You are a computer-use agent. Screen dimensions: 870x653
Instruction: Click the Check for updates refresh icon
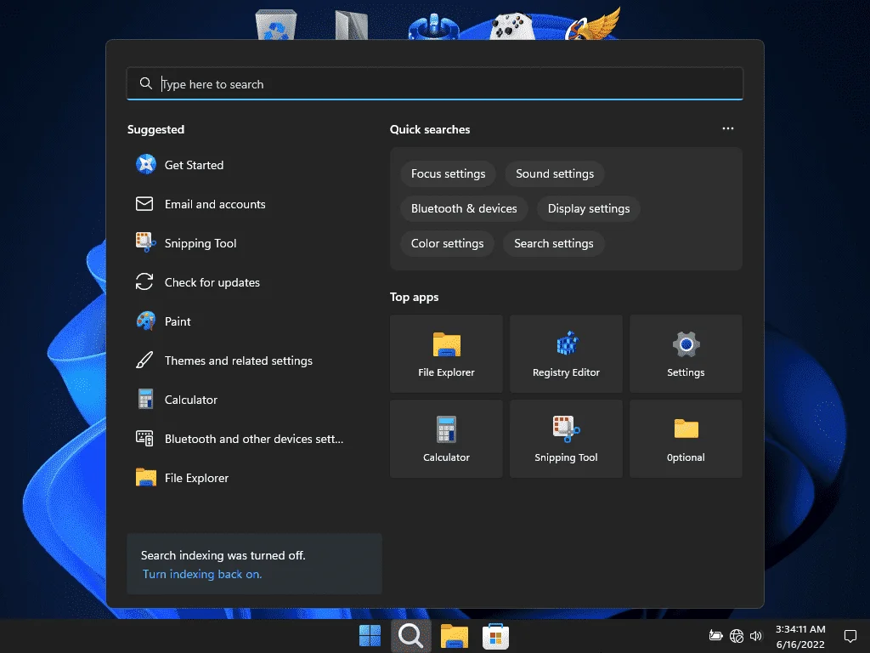coord(144,282)
